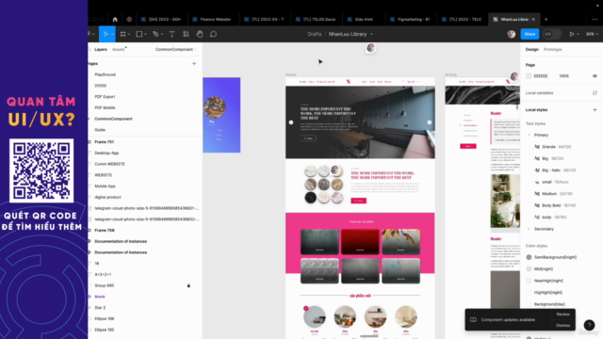Open the Community globe icon
This screenshot has height=339, width=603.
coord(129,19)
